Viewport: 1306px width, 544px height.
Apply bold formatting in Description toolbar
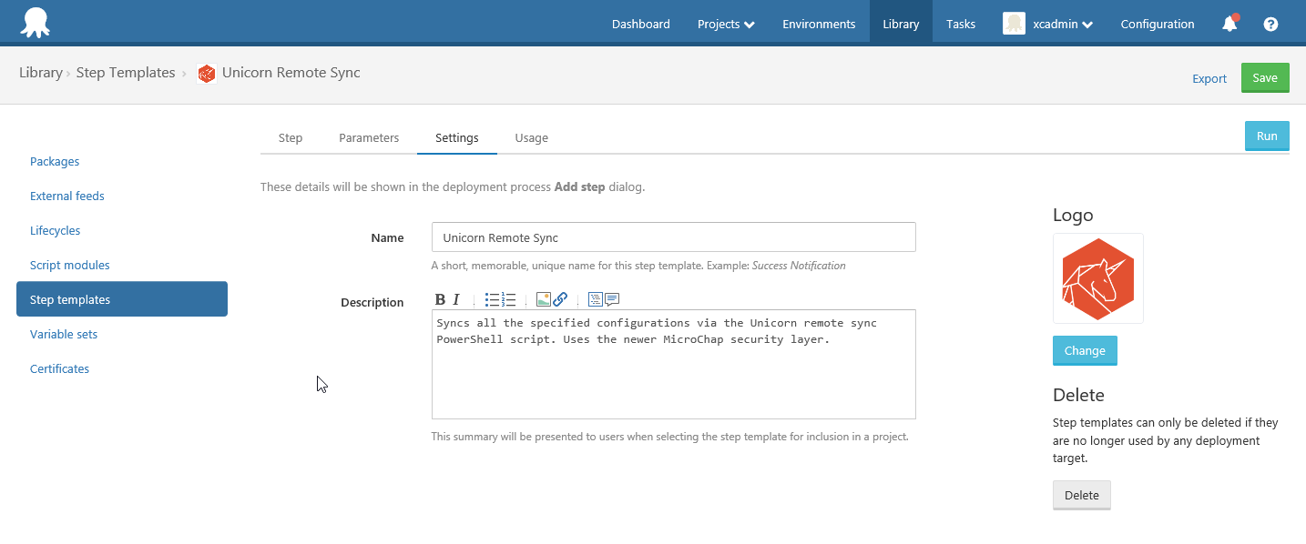pos(440,299)
